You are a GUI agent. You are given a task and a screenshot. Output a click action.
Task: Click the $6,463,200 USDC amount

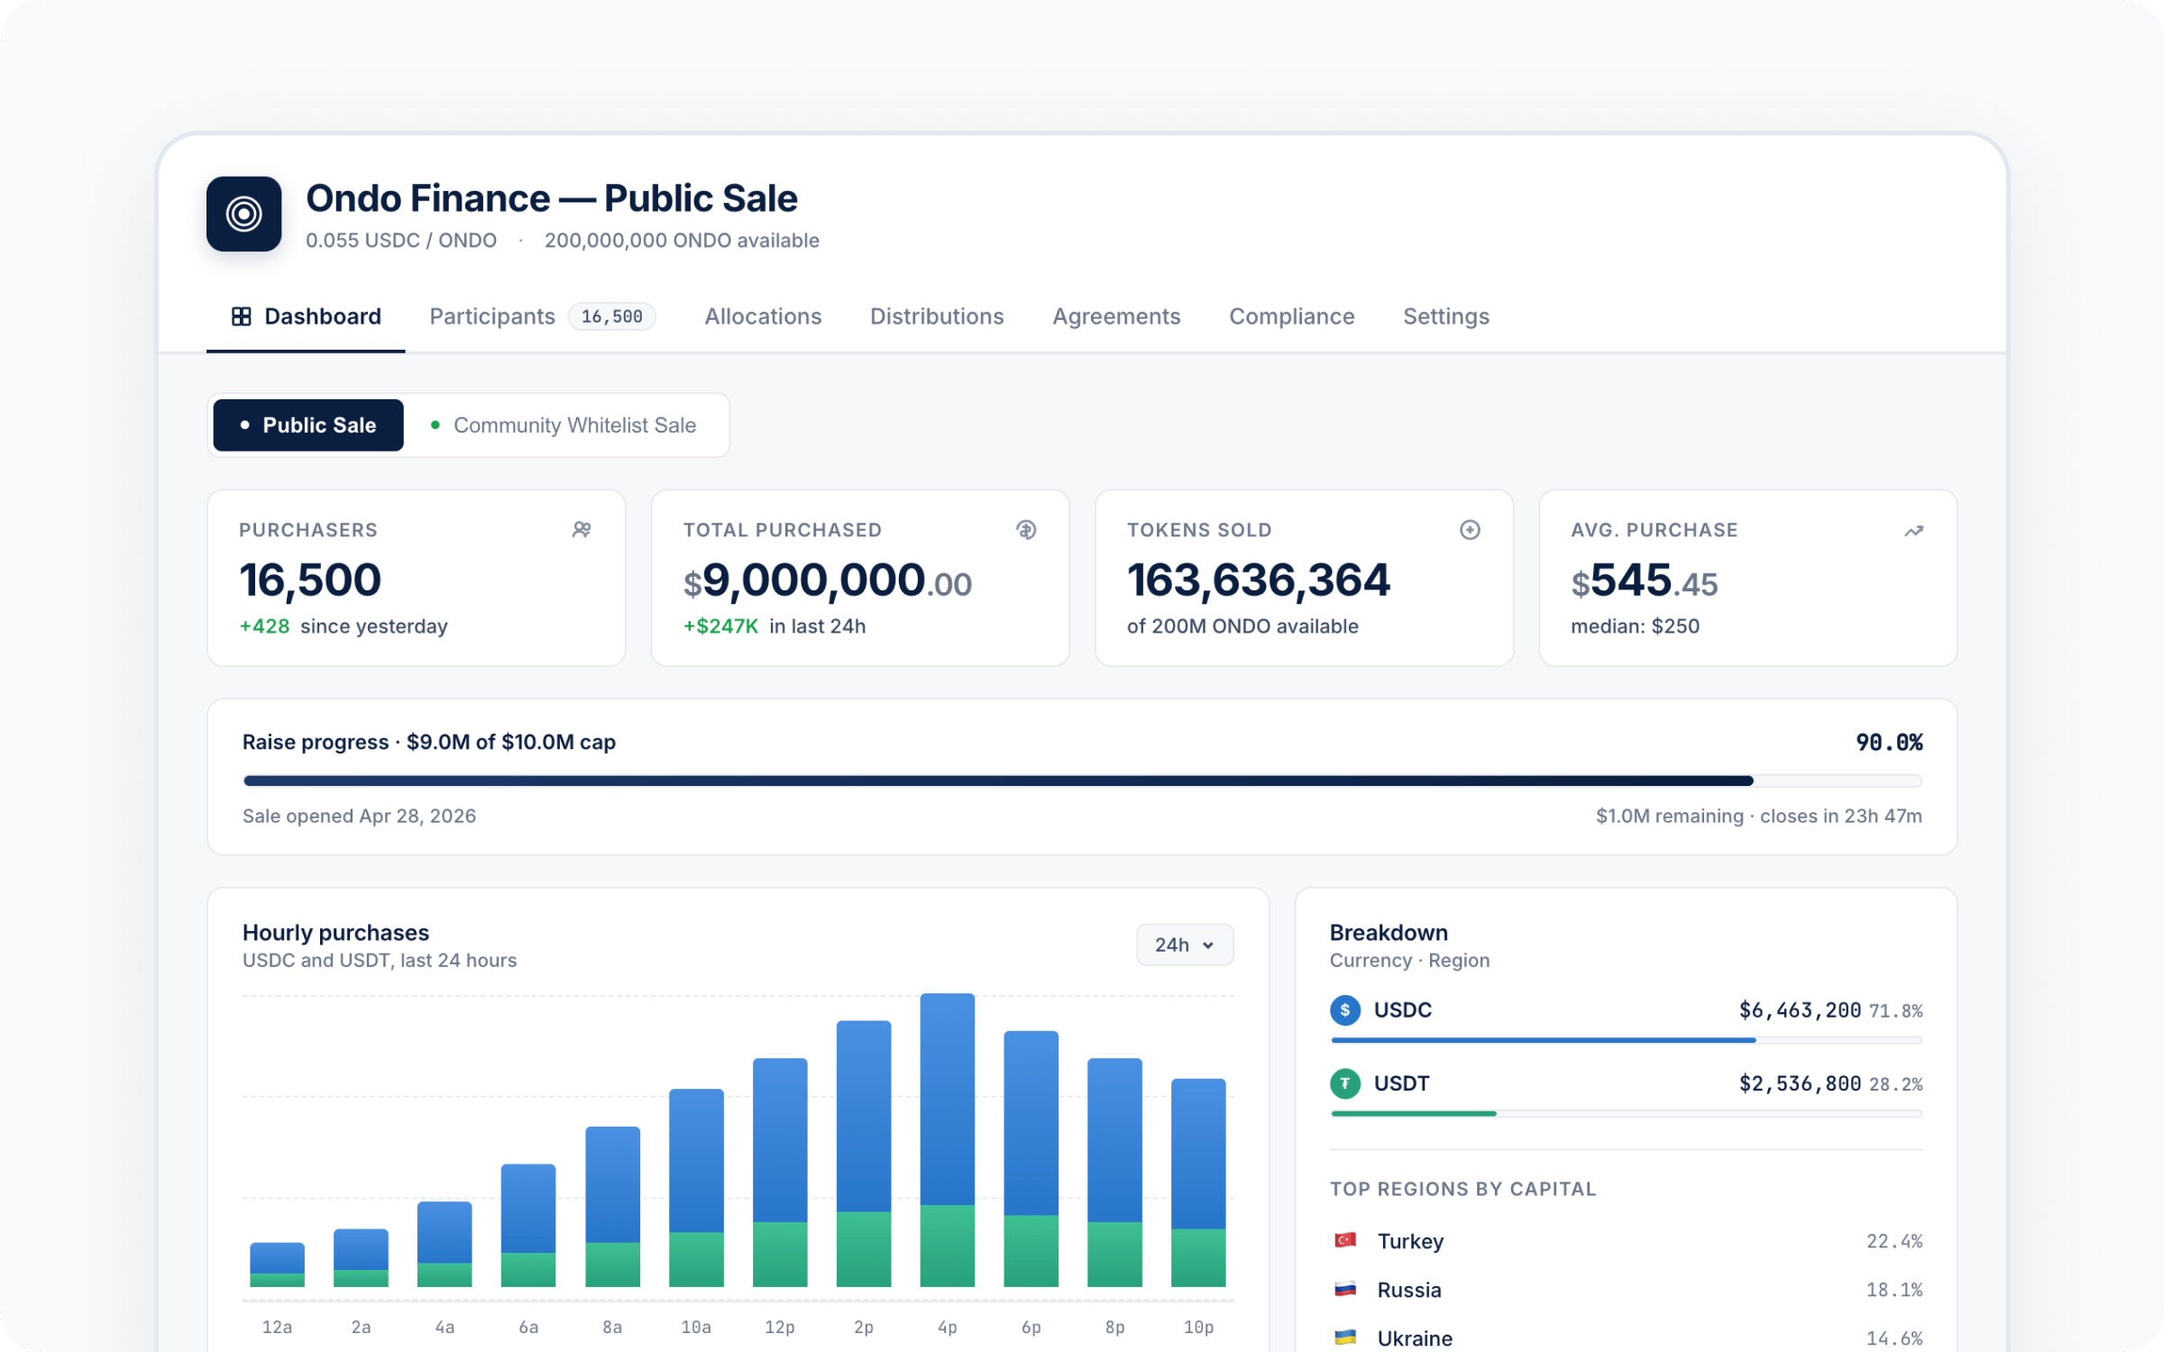(1800, 1010)
